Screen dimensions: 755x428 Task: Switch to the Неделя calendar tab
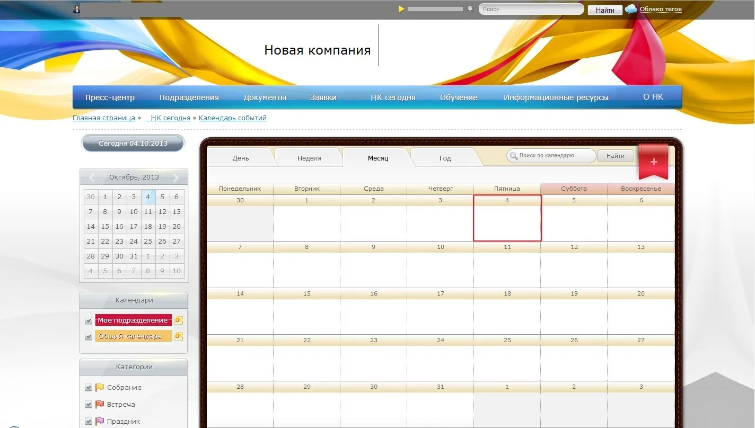point(309,158)
